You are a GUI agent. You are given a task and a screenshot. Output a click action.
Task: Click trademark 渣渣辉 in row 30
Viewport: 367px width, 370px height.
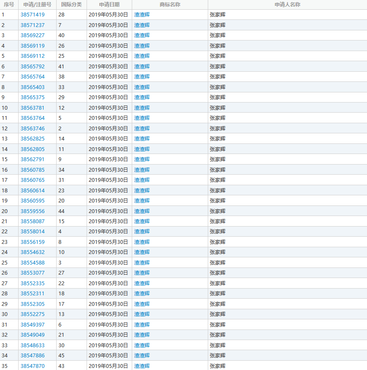click(142, 314)
